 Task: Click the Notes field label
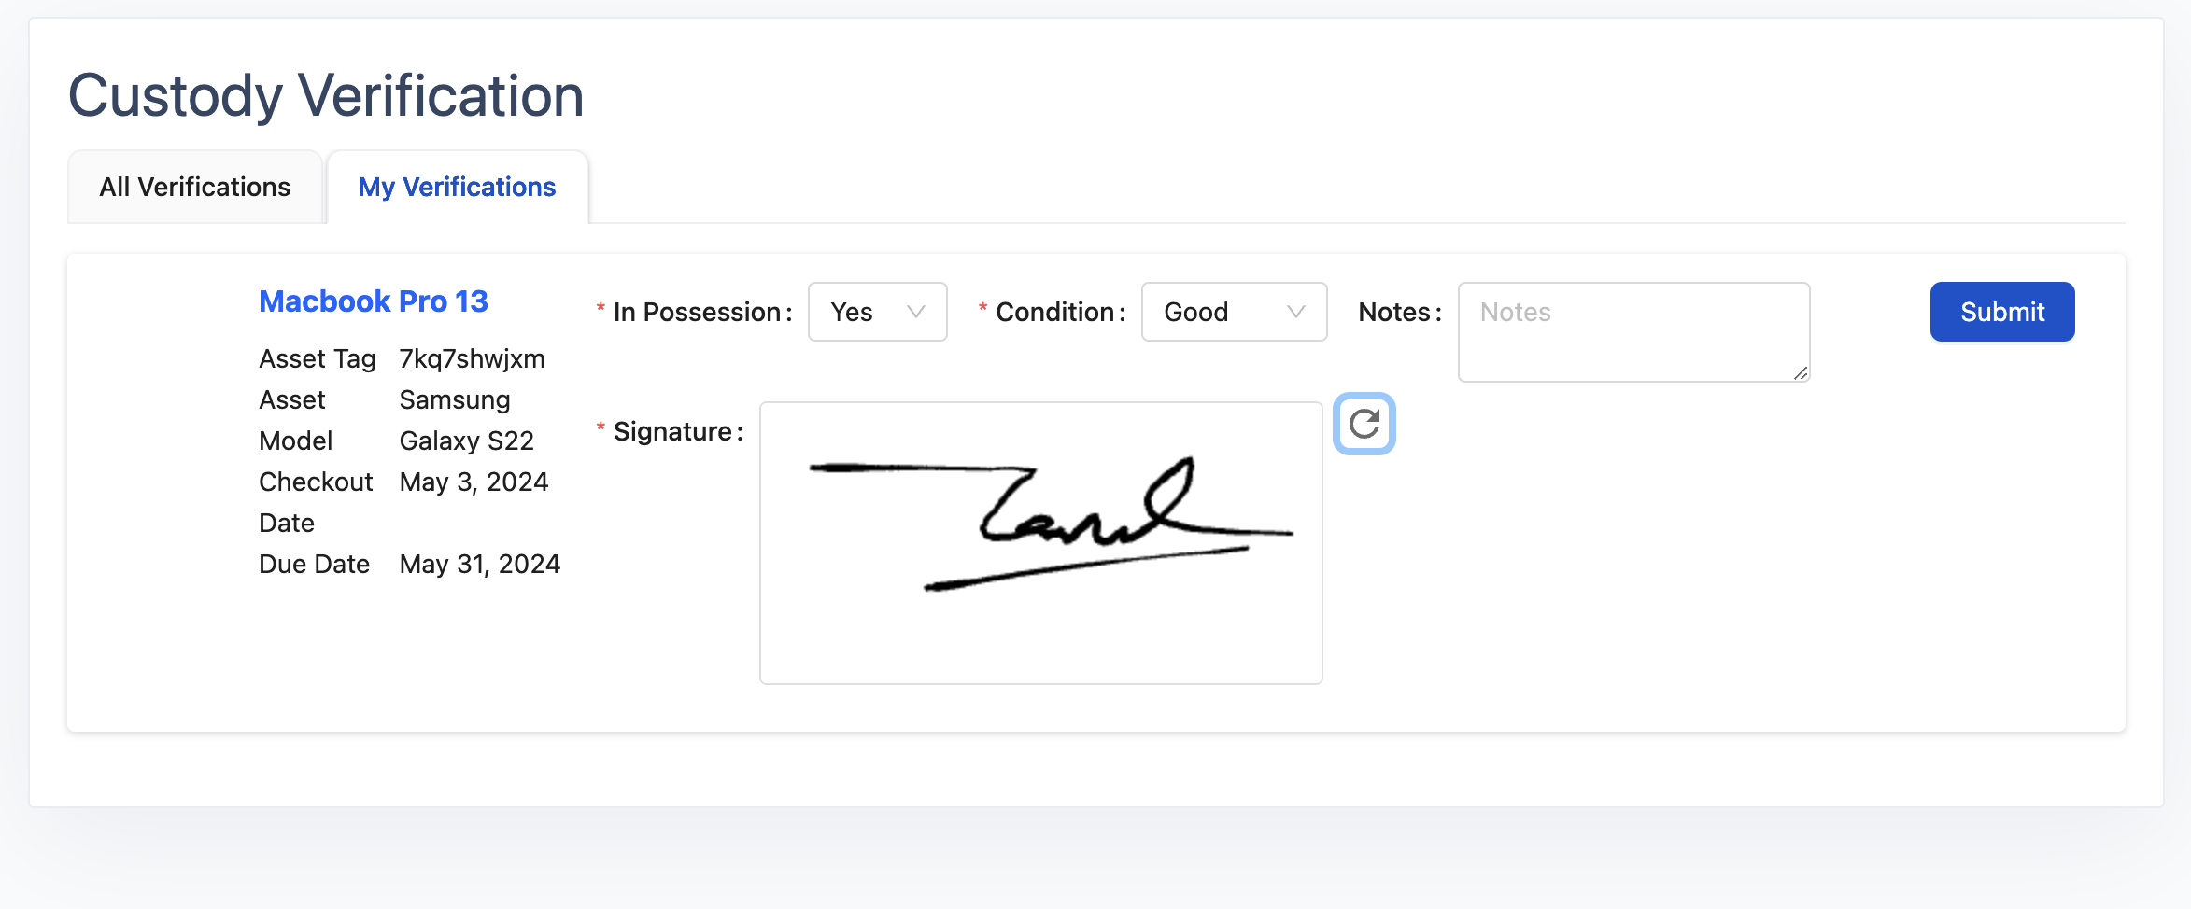point(1395,312)
